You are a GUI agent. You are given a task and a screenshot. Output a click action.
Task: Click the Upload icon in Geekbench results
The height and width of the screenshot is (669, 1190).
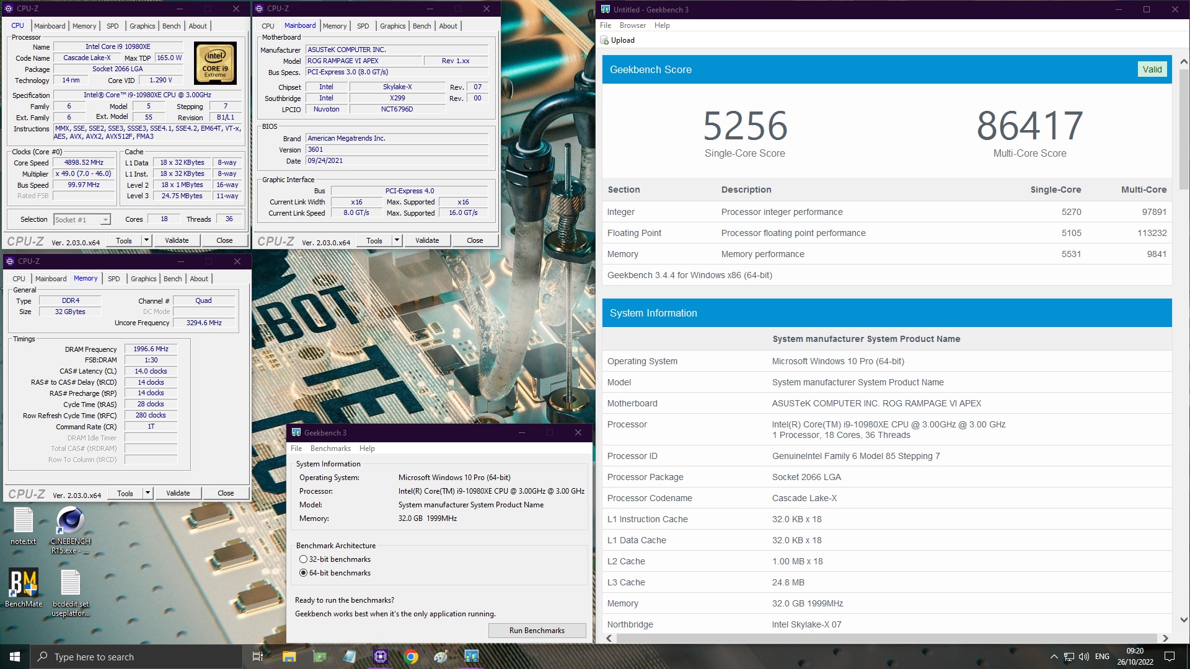click(605, 40)
